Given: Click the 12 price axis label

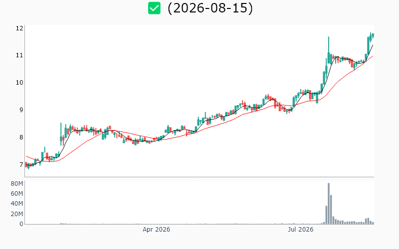Looking at the screenshot, I should [x=19, y=28].
